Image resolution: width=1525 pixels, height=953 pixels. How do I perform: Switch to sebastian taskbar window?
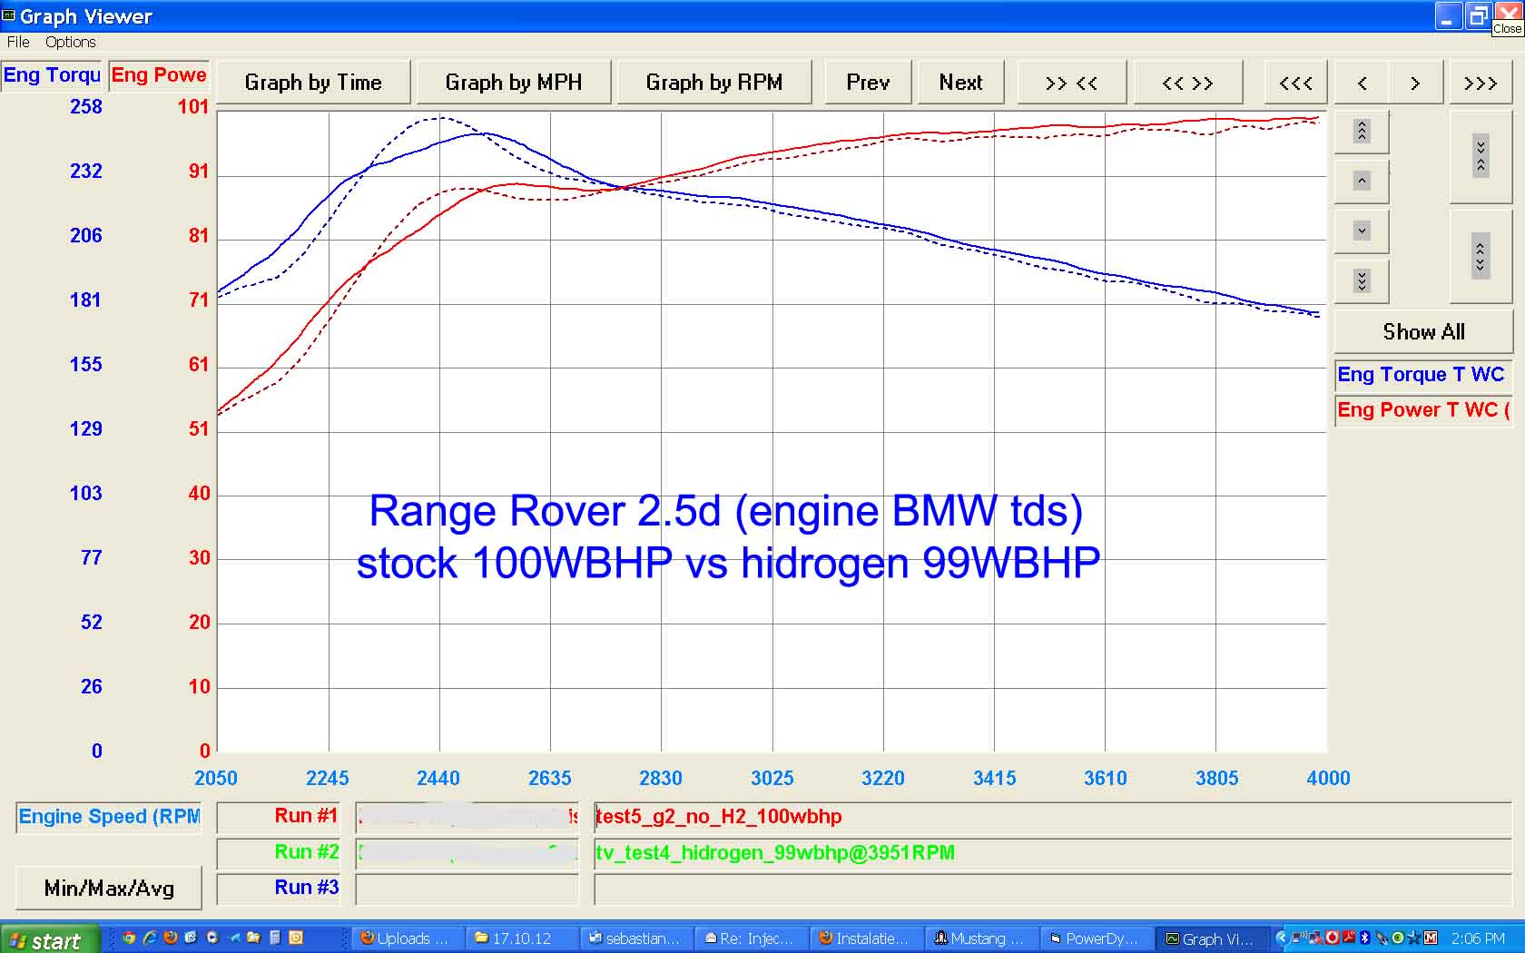point(637,939)
